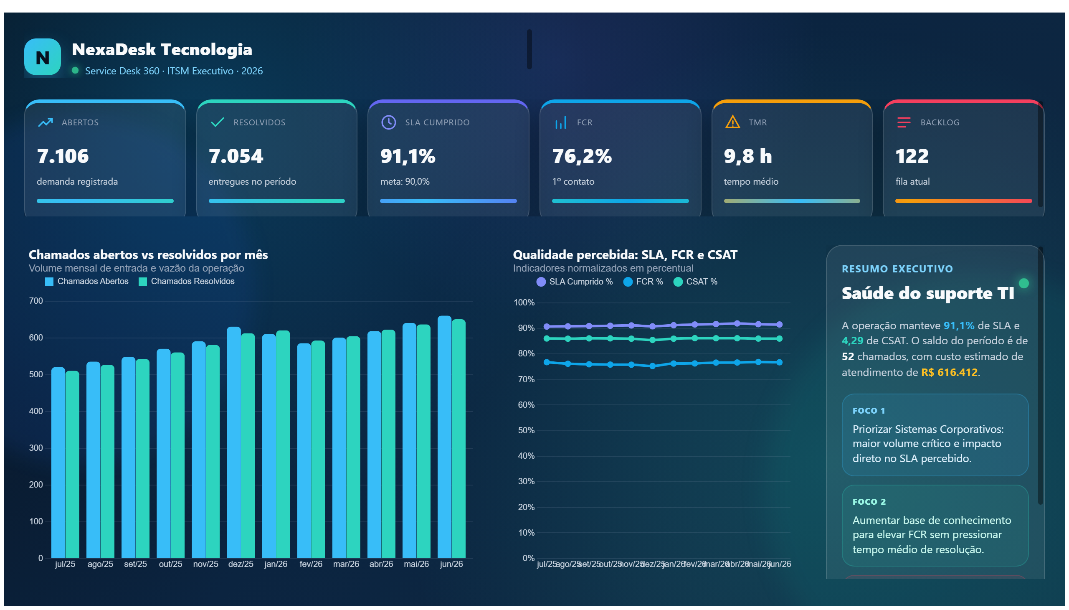Click the 4,29 CSAT figure in summary

click(853, 340)
